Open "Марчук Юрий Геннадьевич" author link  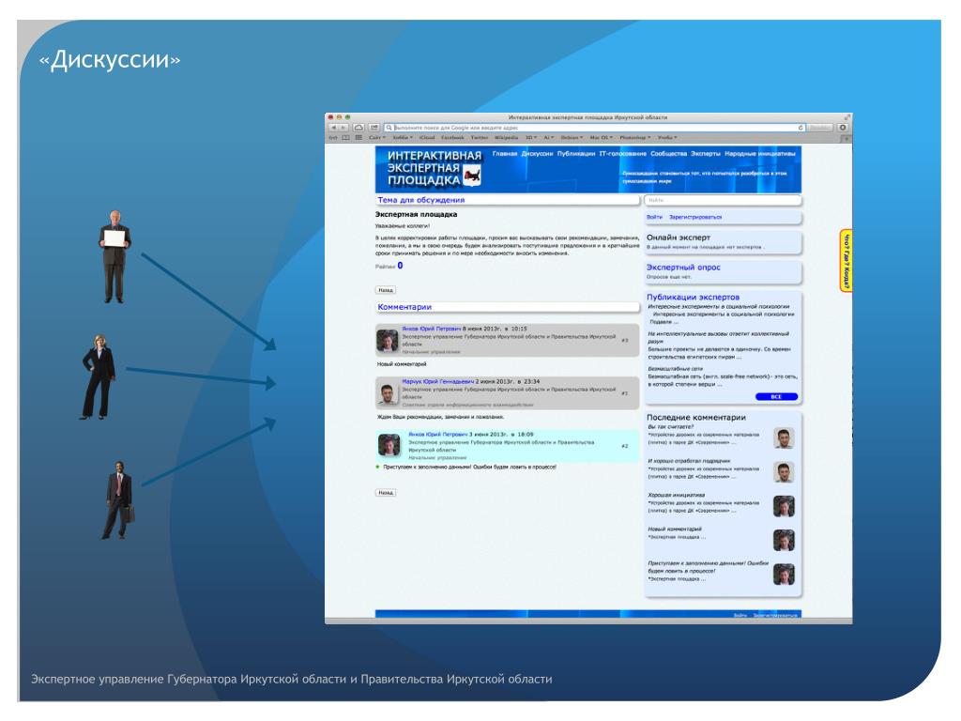click(438, 381)
